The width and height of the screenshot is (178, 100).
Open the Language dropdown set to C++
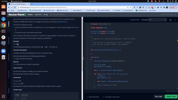pyautogui.click(x=157, y=20)
